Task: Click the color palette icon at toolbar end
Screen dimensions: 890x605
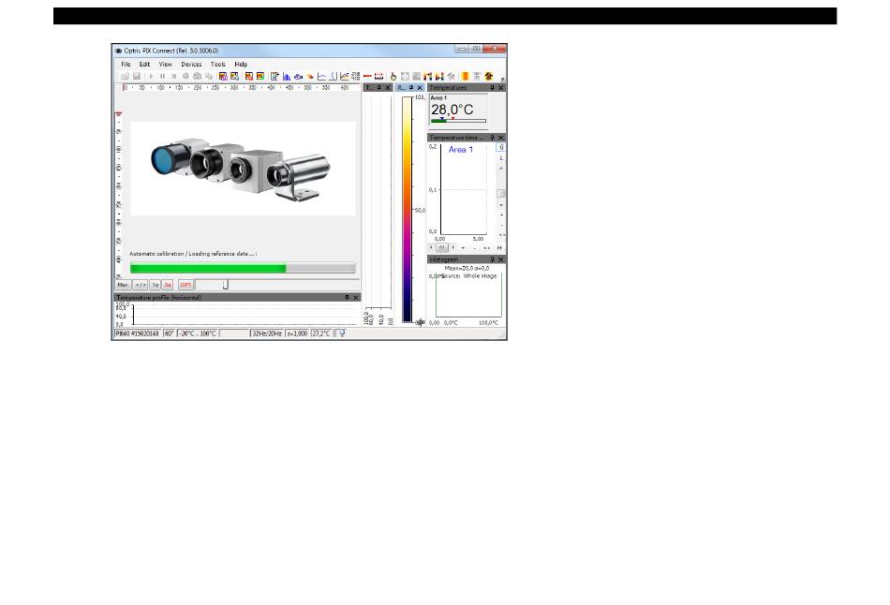Action: pyautogui.click(x=489, y=76)
